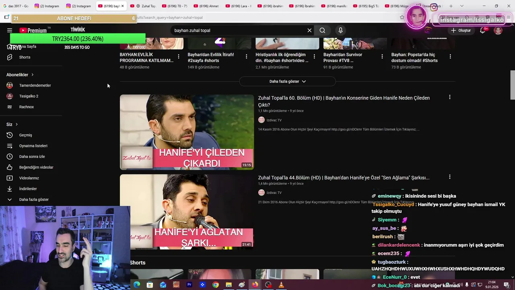Open more options for 60. Bölüm video
This screenshot has height=290, width=515.
click(x=449, y=97)
